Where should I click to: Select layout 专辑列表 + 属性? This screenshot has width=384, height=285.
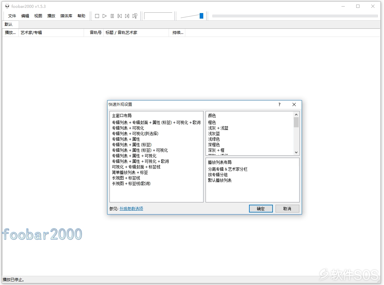pyautogui.click(x=126, y=139)
